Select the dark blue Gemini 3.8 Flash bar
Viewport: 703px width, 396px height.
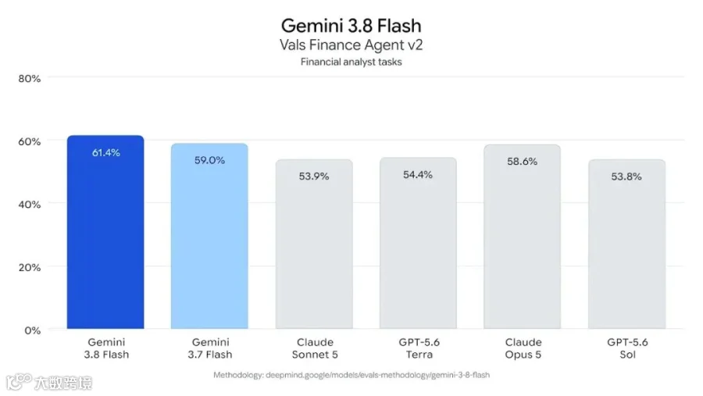(105, 232)
